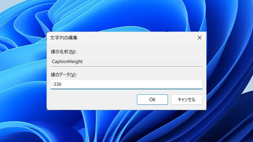
Task: Click the CaptionHeight text in the name box
Action: click(x=67, y=62)
